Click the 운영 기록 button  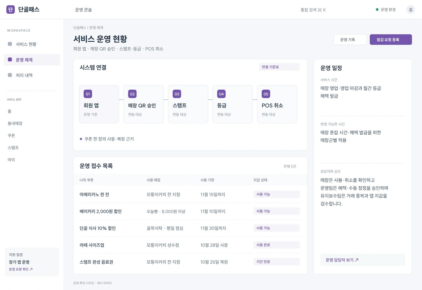350,40
